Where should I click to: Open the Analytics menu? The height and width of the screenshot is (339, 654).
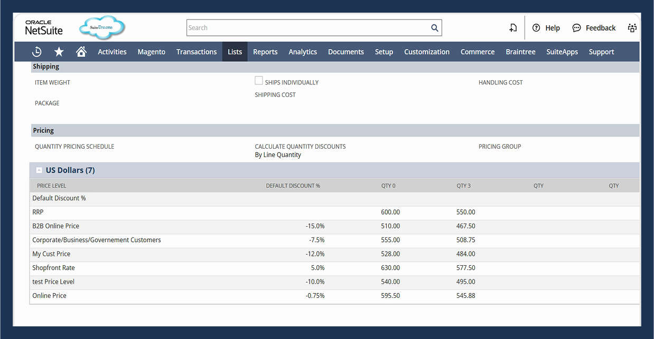[303, 52]
